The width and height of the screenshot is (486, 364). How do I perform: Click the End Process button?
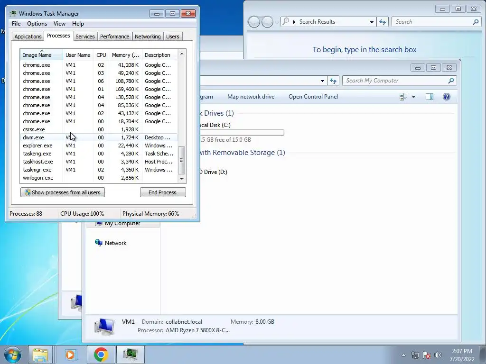coord(163,192)
